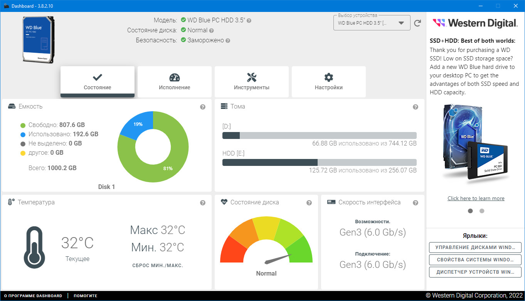
Task: Click the help icon in Емкость panel
Action: [203, 107]
